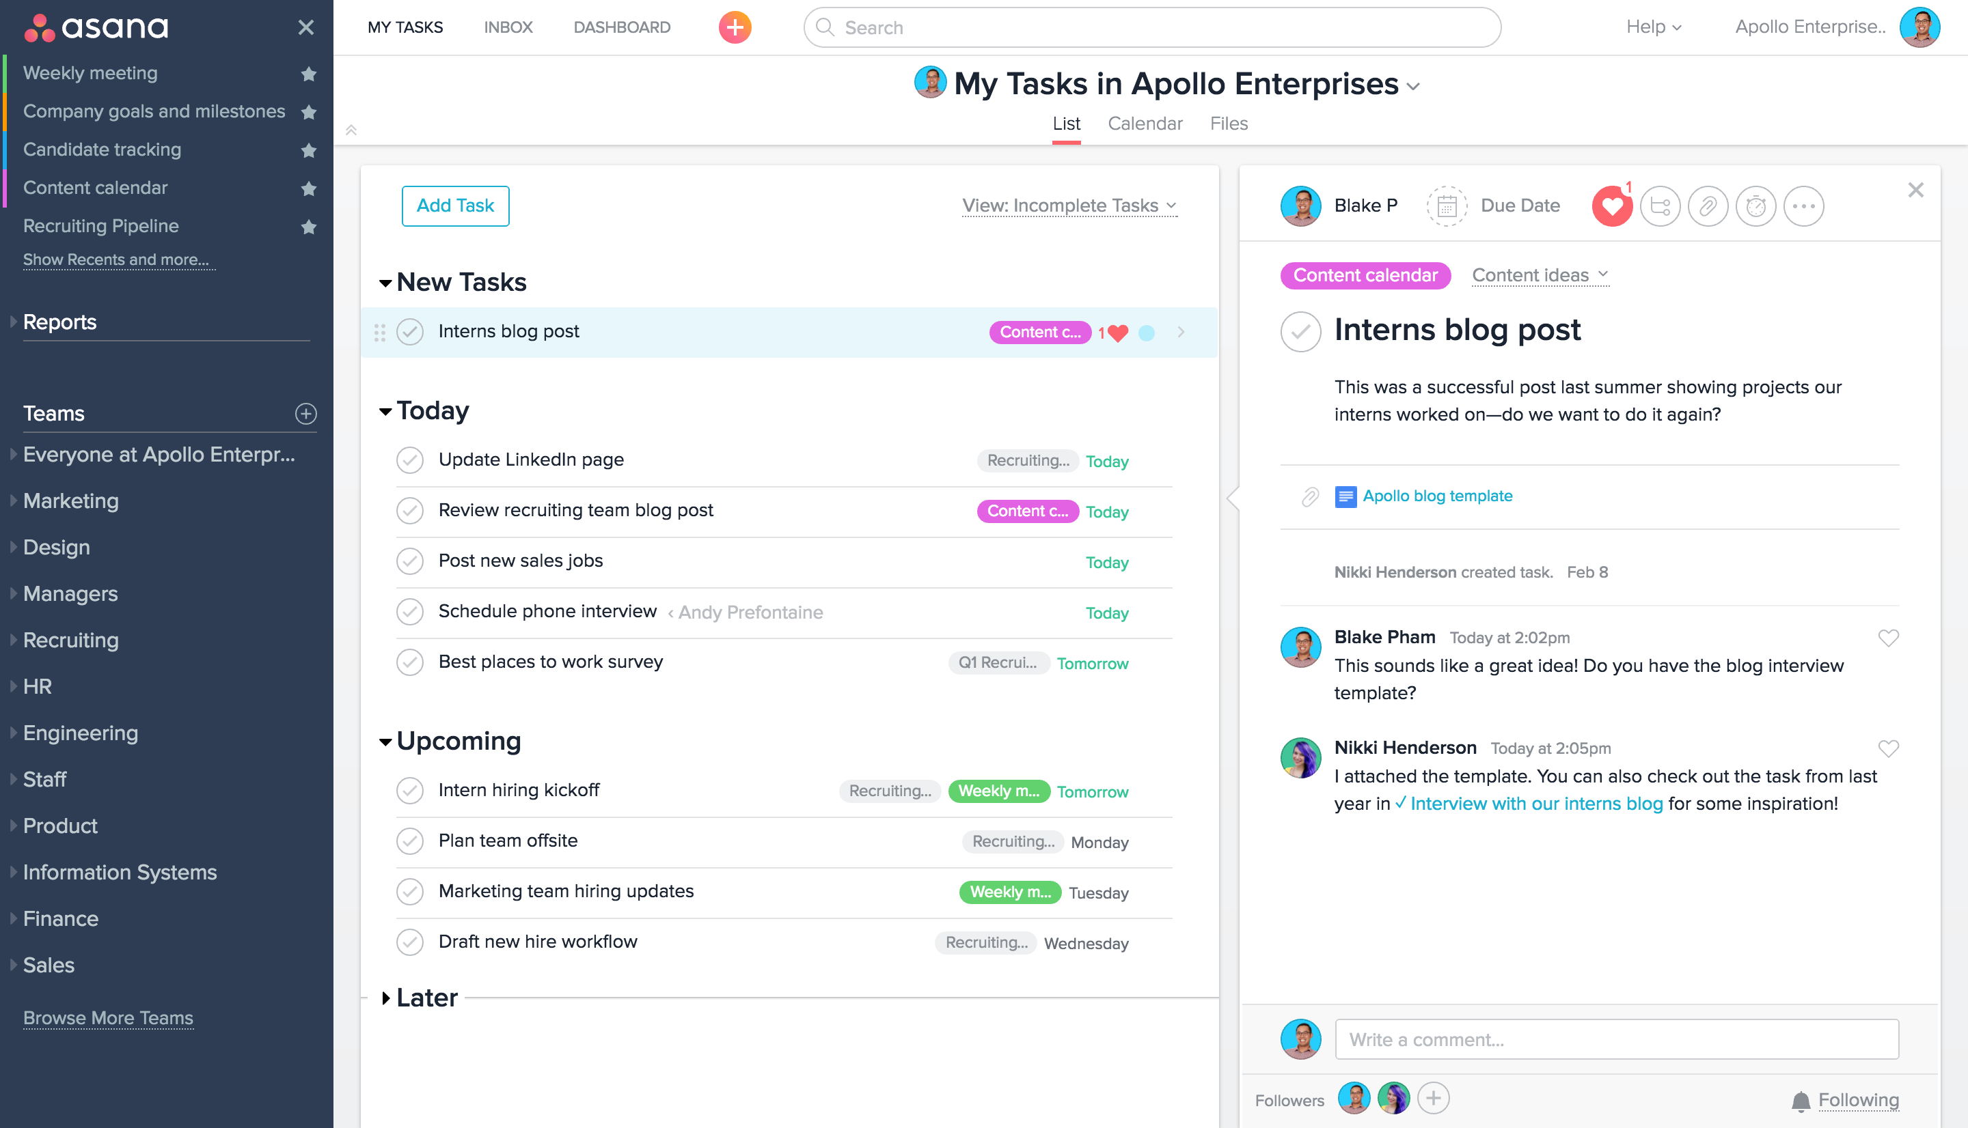The height and width of the screenshot is (1128, 1968).
Task: Expand the Later section
Action: coord(385,999)
